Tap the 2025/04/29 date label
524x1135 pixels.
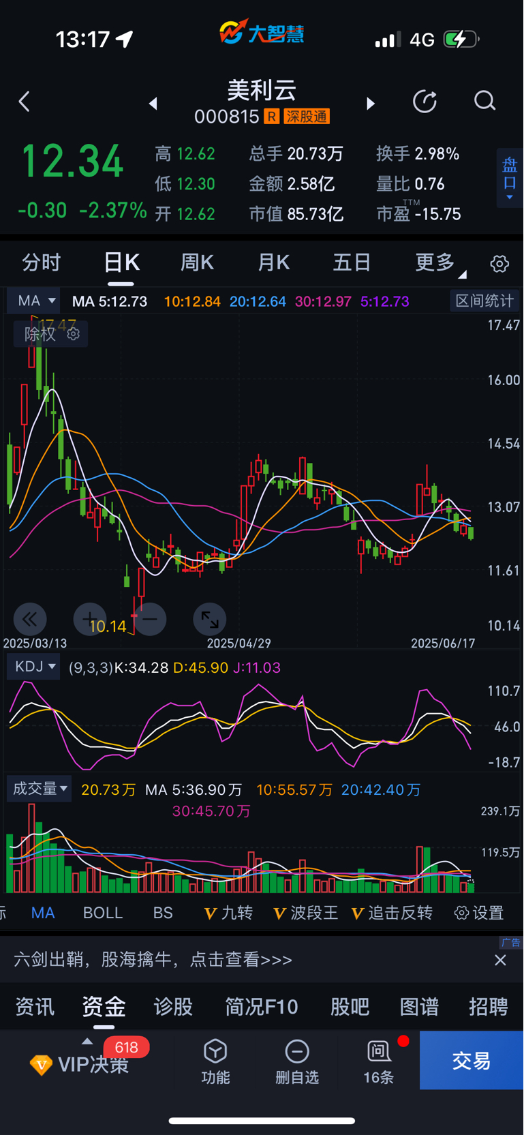click(x=239, y=643)
